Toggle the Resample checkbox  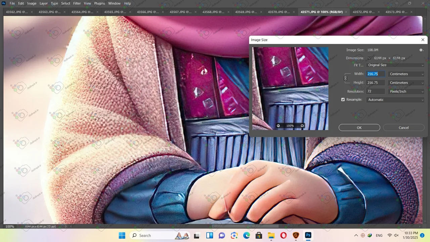tap(343, 99)
